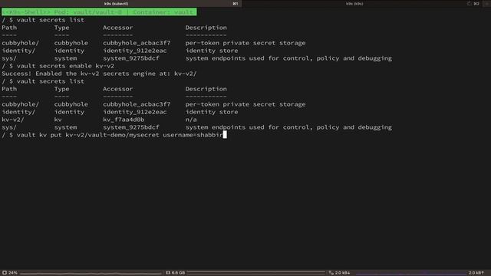The image size is (491, 276).
Task: Click the n/a description for kv-v2
Action: pyautogui.click(x=191, y=120)
